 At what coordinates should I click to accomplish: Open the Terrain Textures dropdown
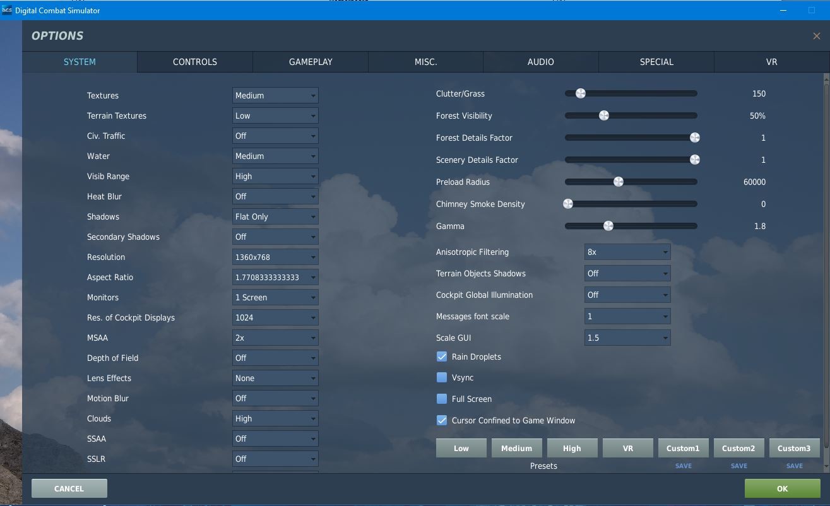[x=275, y=115]
